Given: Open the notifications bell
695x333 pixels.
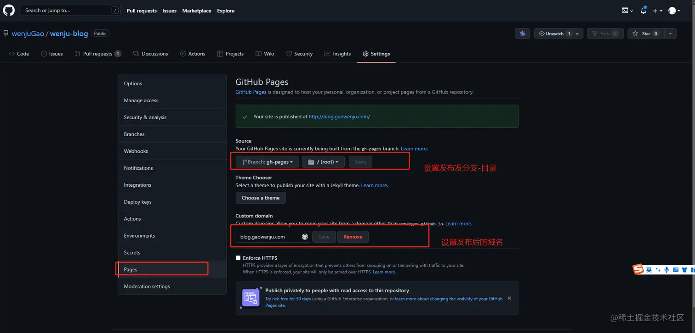Looking at the screenshot, I should 644,11.
